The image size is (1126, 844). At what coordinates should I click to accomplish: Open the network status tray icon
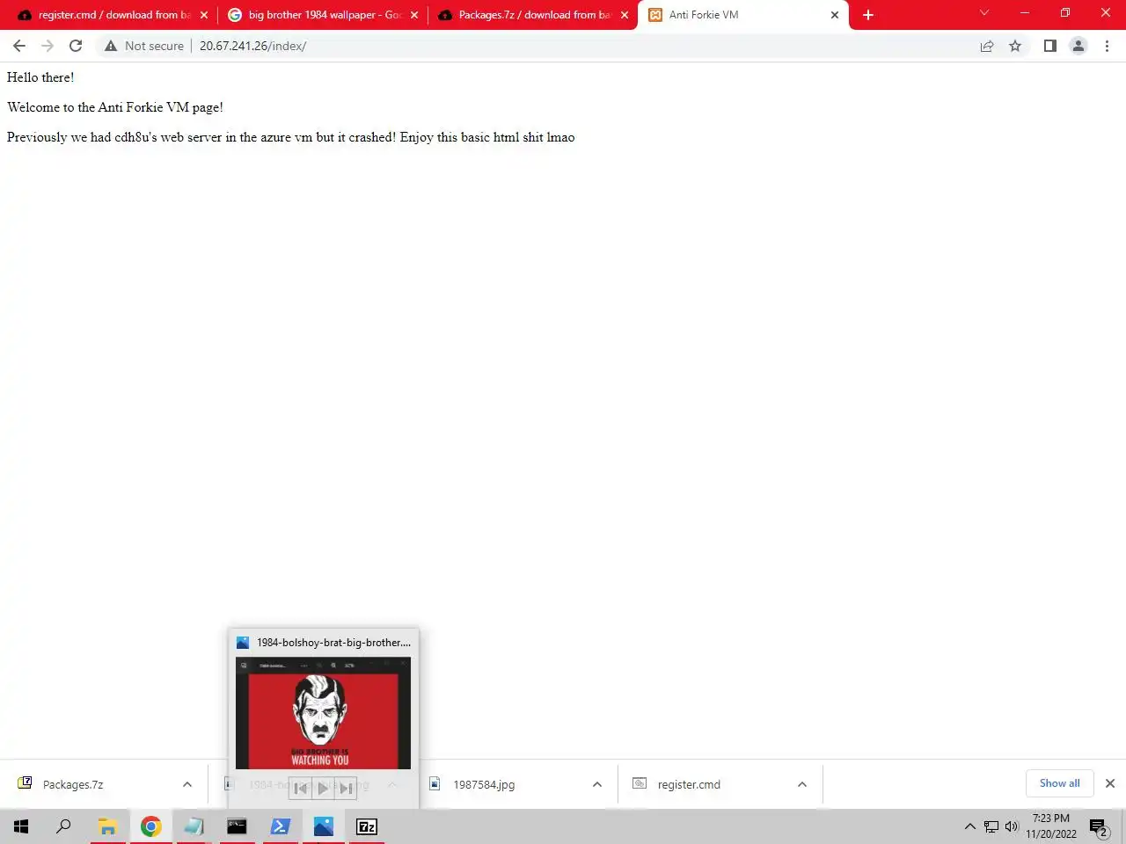[991, 826]
